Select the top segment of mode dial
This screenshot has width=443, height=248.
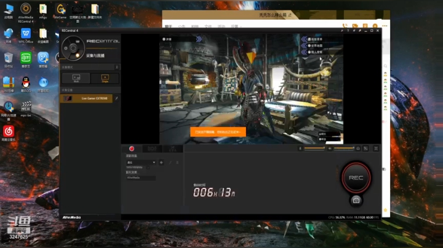[x=78, y=41]
